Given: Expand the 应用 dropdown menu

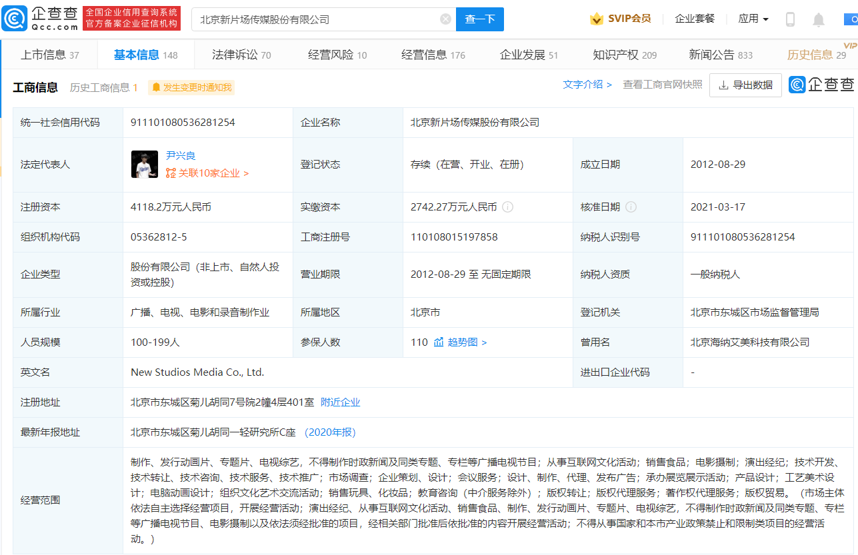Looking at the screenshot, I should tap(753, 19).
